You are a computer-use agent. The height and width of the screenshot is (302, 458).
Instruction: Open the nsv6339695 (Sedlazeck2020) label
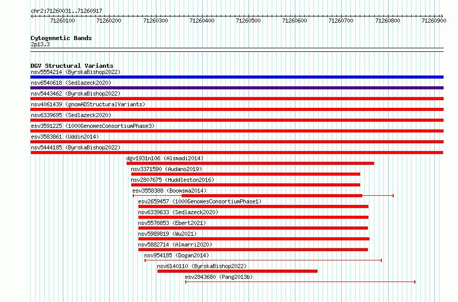(x=71, y=115)
